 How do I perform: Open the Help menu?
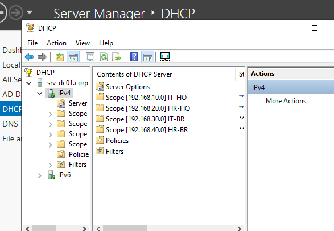106,43
